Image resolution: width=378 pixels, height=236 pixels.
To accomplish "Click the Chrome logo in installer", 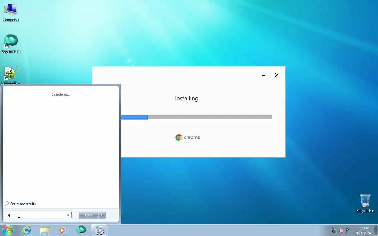I will (179, 137).
